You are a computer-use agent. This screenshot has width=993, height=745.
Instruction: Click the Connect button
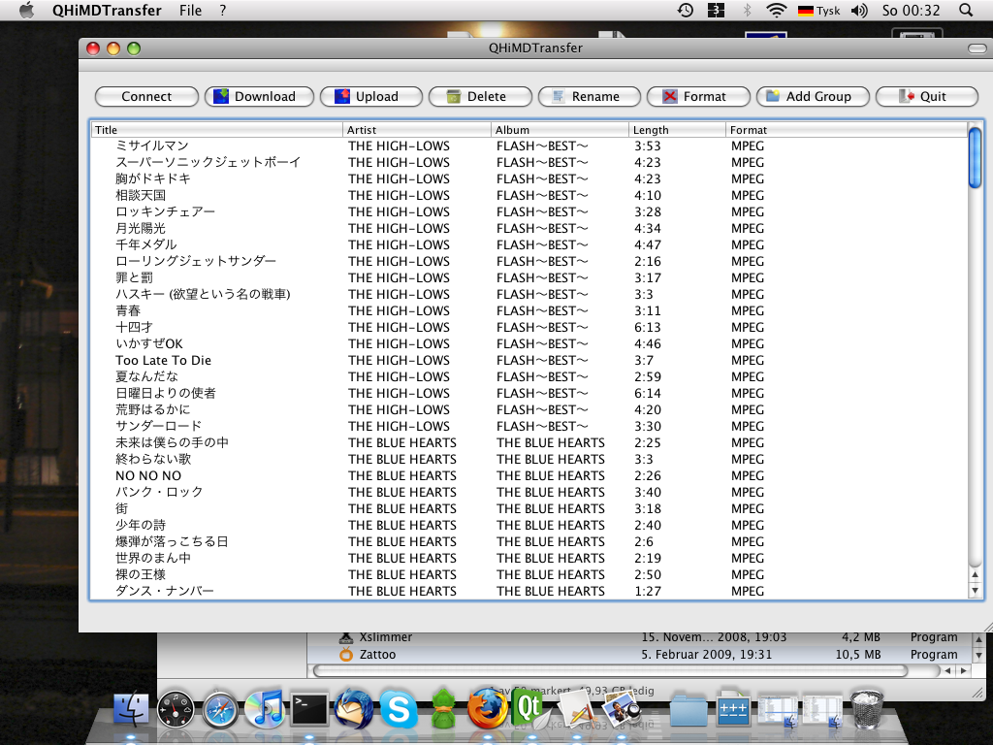click(146, 96)
